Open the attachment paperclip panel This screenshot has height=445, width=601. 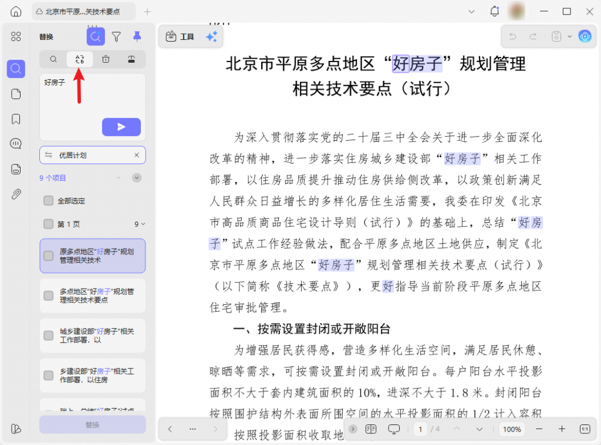[x=16, y=194]
